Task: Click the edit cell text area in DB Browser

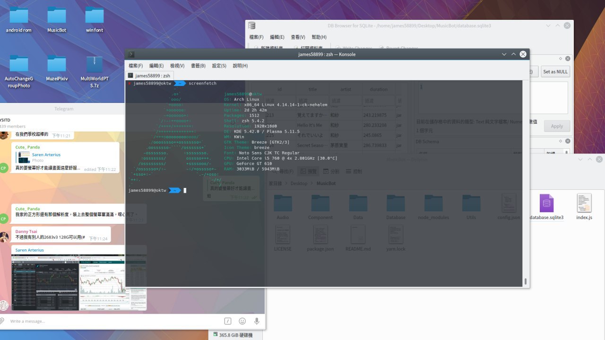Action: (492, 98)
